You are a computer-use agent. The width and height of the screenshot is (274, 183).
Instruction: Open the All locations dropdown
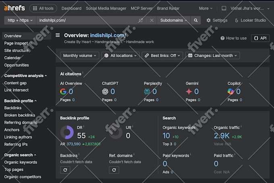120,56
